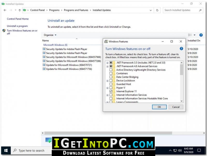Click the icon beside Security Update (KB4577266)
Viewport: 207px width, 156px height.
(x=44, y=61)
